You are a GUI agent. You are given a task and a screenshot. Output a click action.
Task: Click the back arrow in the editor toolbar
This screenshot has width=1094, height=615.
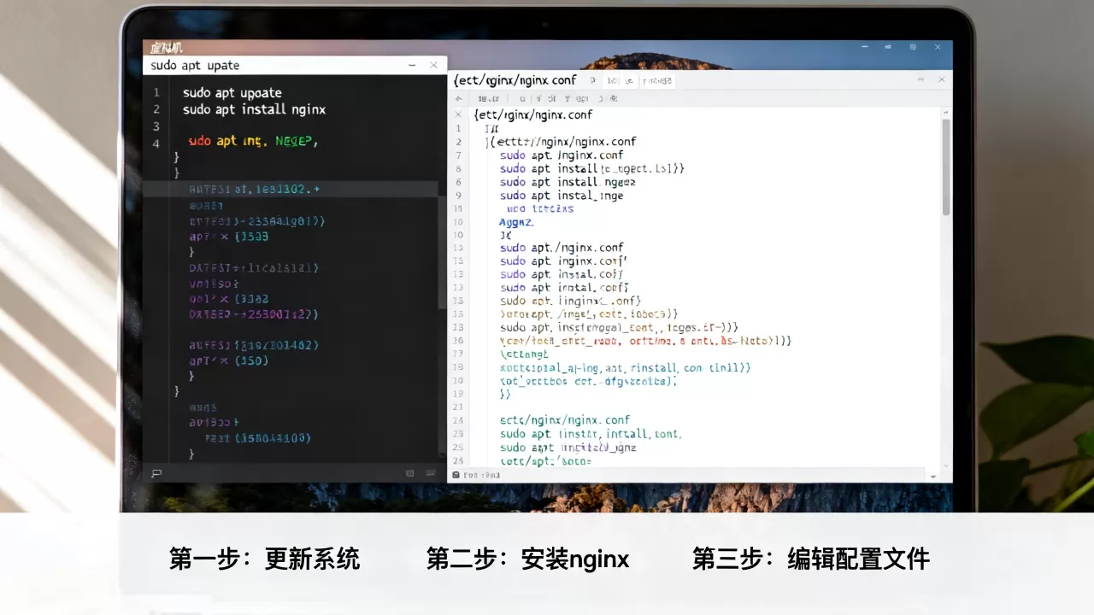pyautogui.click(x=458, y=99)
